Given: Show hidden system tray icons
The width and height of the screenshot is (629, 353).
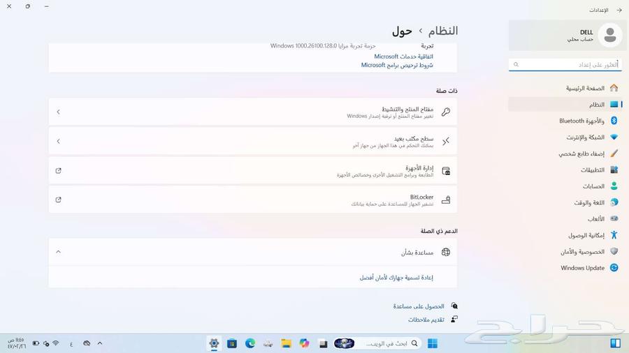Looking at the screenshot, I should pyautogui.click(x=100, y=343).
